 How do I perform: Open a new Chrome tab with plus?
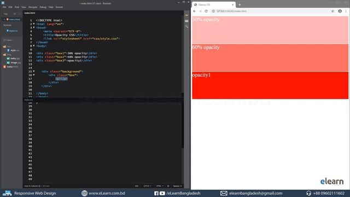240,5
